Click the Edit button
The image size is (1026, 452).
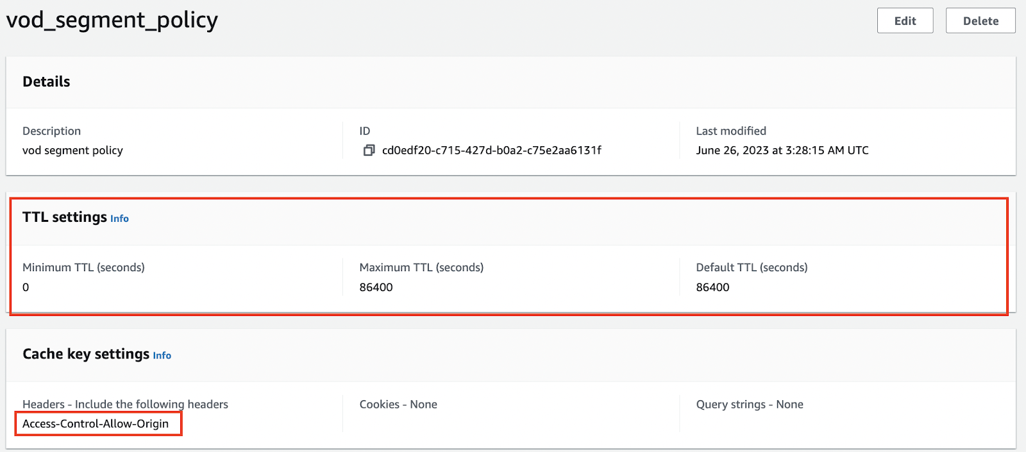pos(905,21)
